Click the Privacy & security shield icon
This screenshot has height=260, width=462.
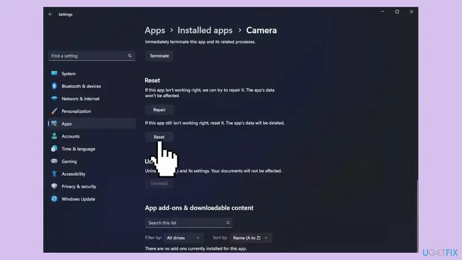pyautogui.click(x=54, y=186)
